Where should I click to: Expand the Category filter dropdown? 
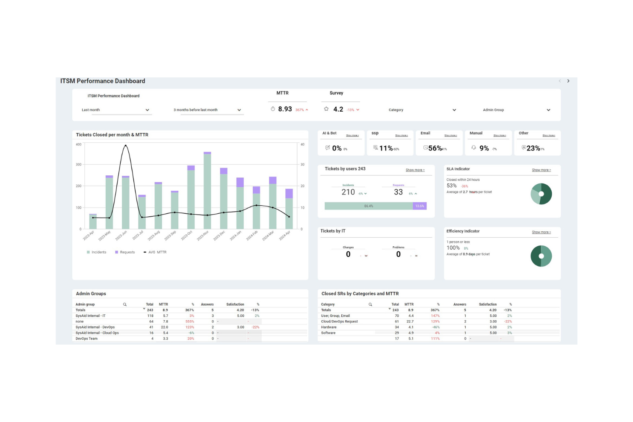pos(454,110)
